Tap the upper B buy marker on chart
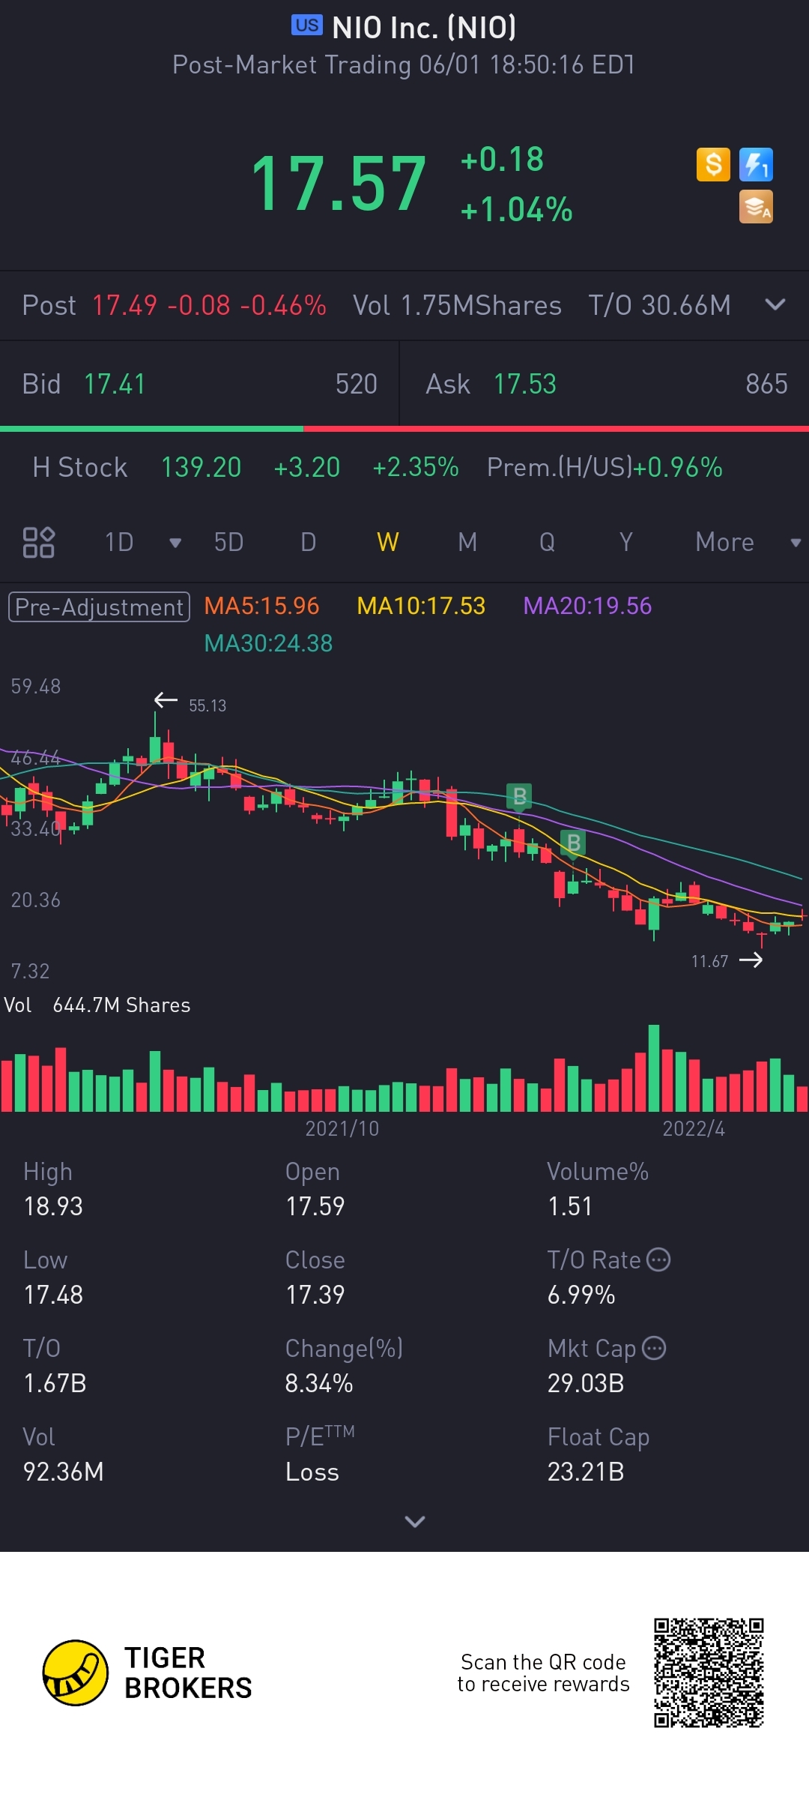 pyautogui.click(x=519, y=796)
